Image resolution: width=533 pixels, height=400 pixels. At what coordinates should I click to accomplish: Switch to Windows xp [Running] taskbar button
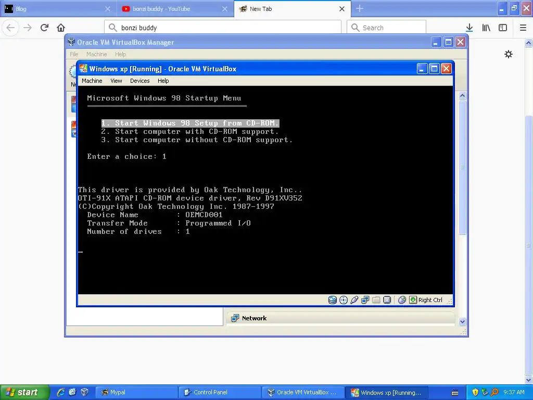pos(387,392)
